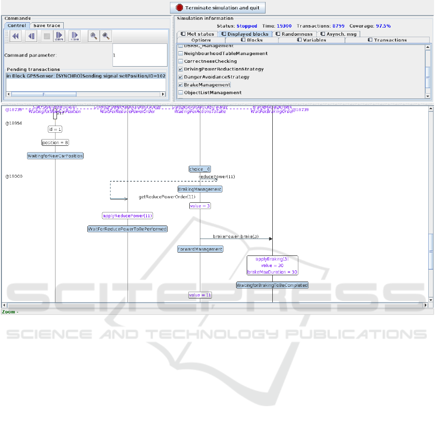Viewport: 435px width, 423px height.
Task: Click the step backward icon
Action: [x=31, y=36]
